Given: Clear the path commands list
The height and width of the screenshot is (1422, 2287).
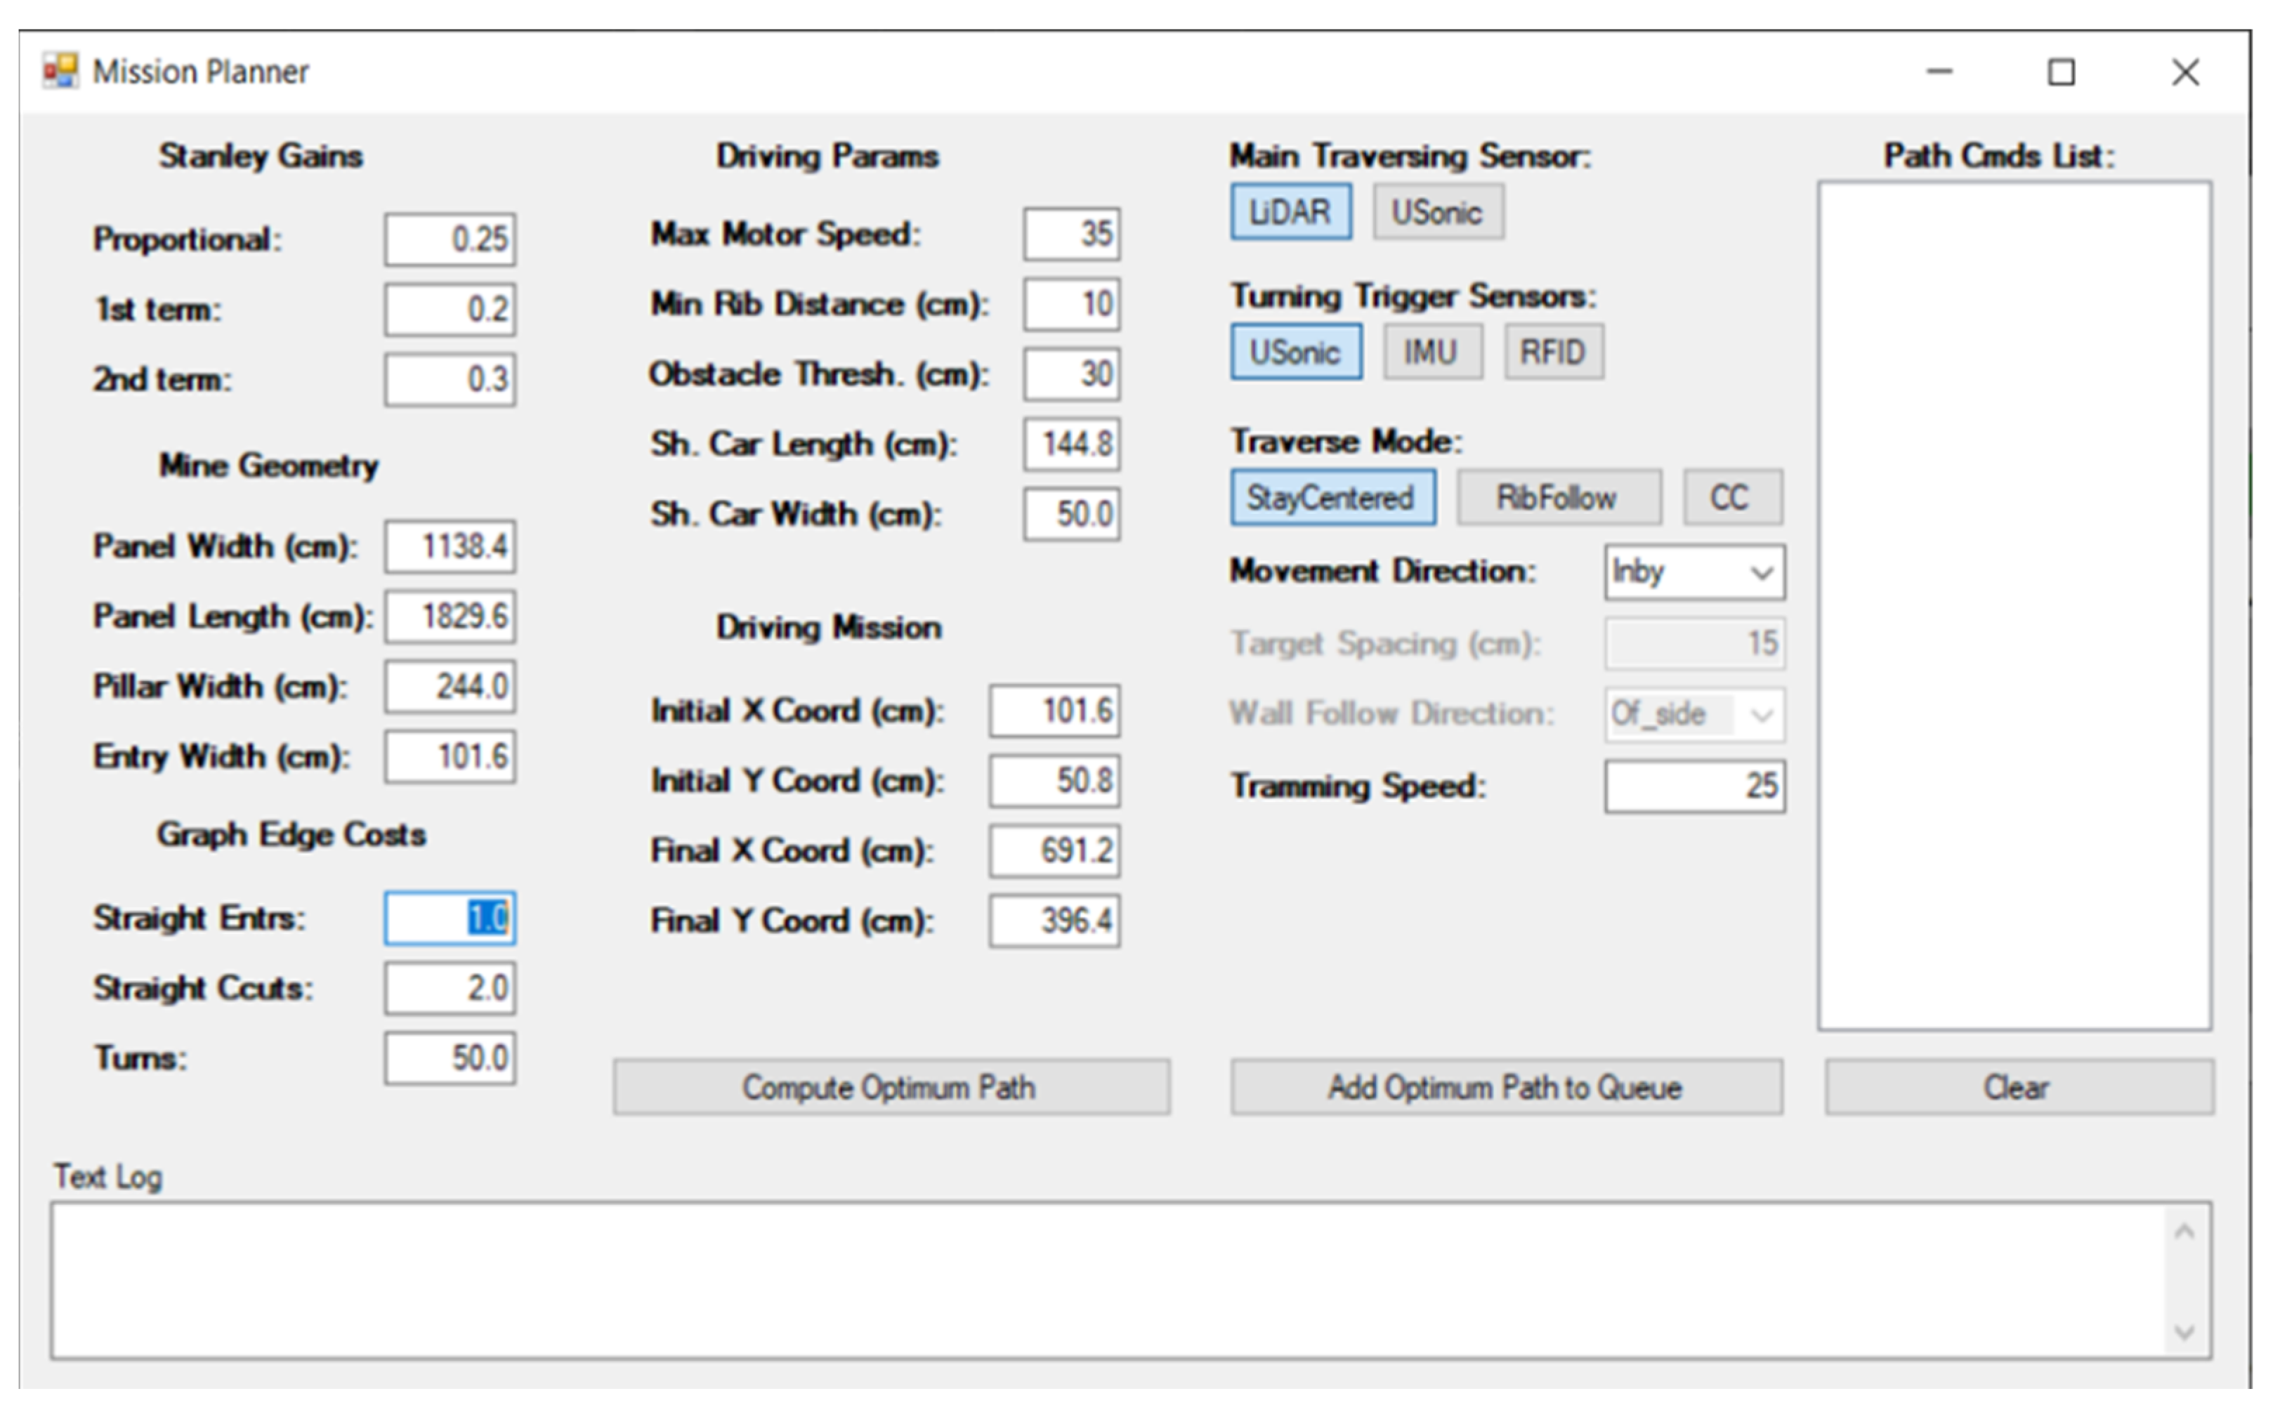Looking at the screenshot, I should 2017,1088.
